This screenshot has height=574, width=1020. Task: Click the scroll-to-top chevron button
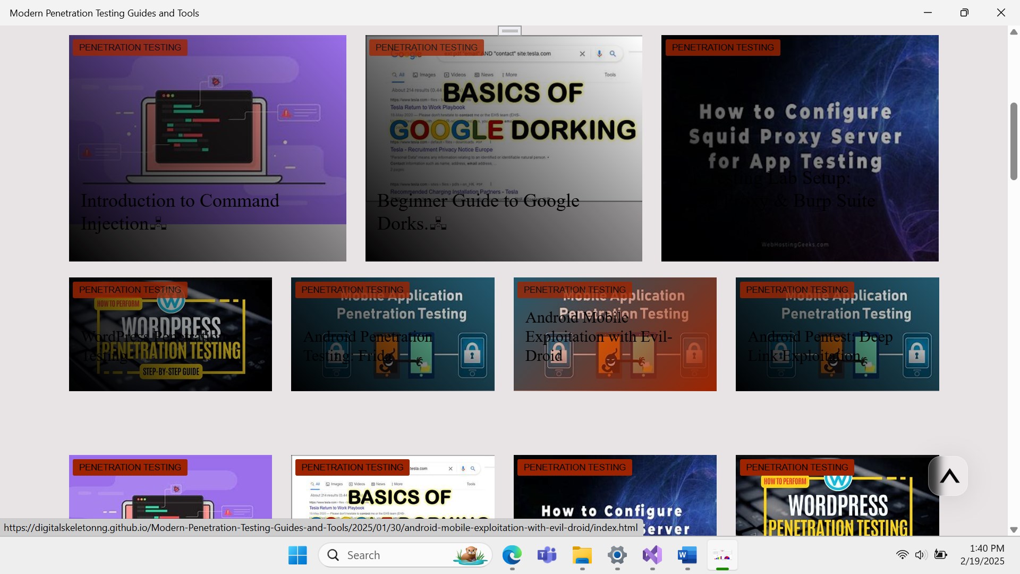949,476
